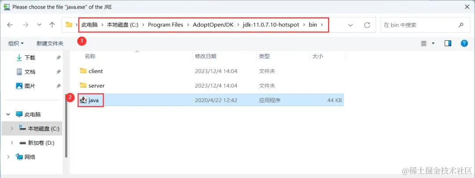
Task: Select jdk-11.0.7.10-hotspot breadcrumb segment
Action: click(271, 25)
